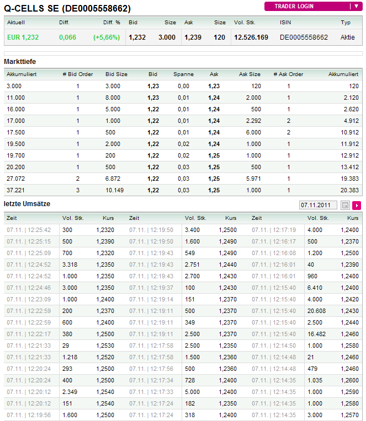
Task: Click the letzte Umsätze section heading
Action: coord(27,204)
